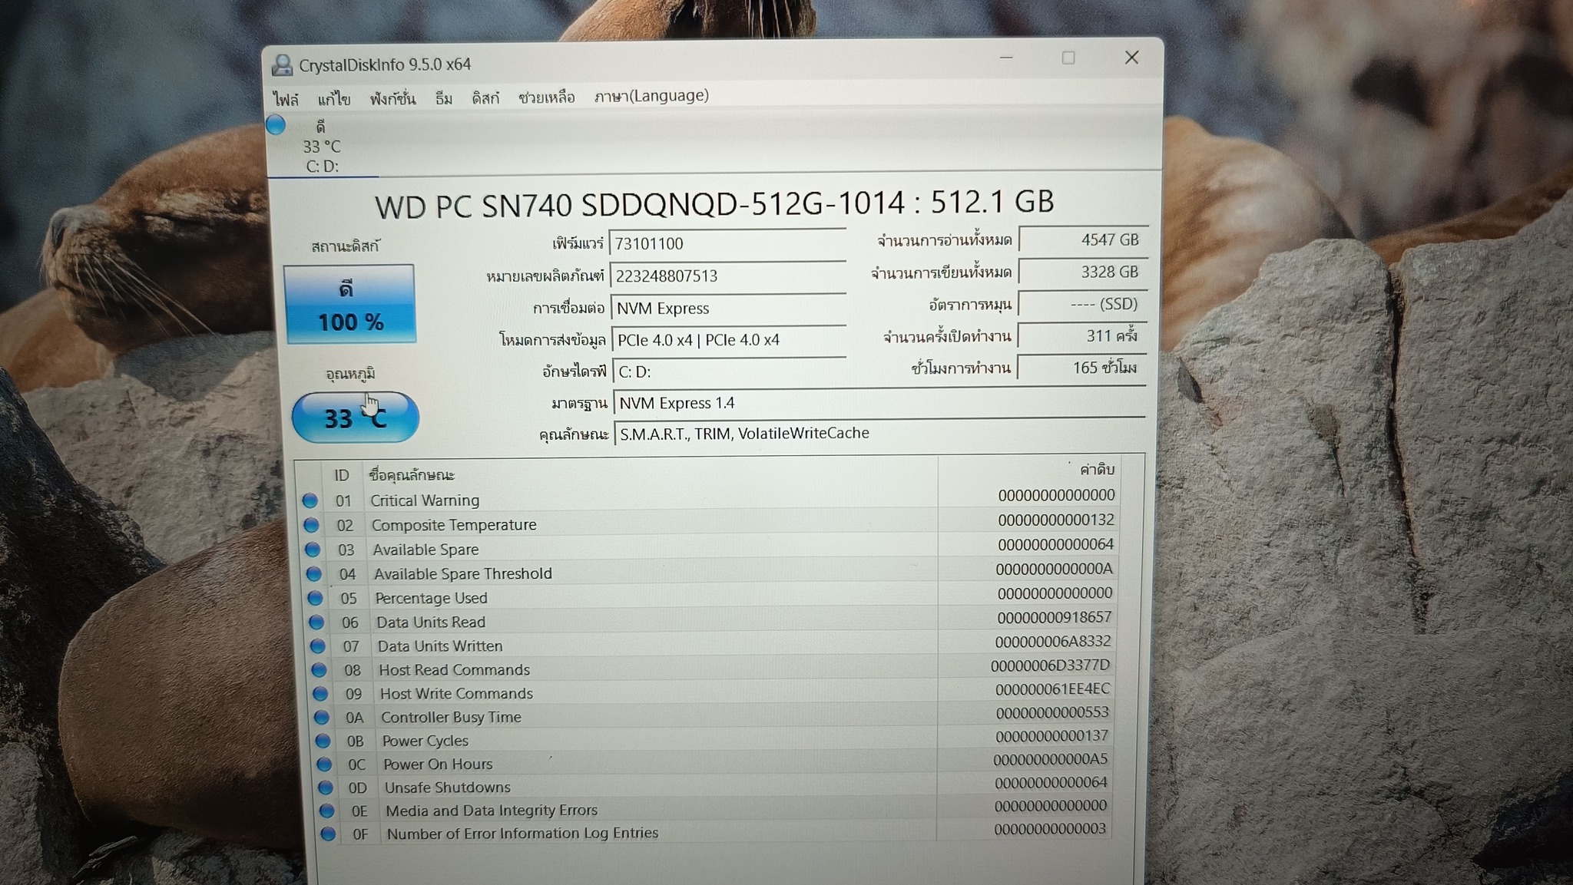Click the ค่าดิบ (raw values) column header

pos(1096,469)
